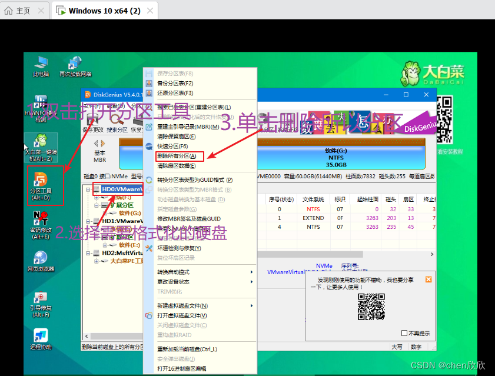
Task: Expand the 软件(E:) tree node
Action: 105,245
